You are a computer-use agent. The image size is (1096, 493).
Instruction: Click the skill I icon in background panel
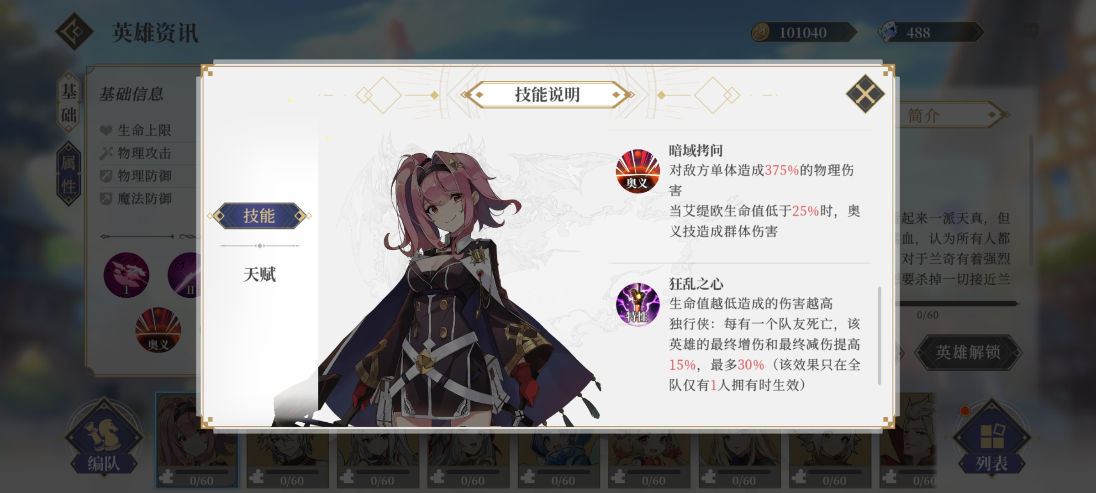click(x=126, y=275)
